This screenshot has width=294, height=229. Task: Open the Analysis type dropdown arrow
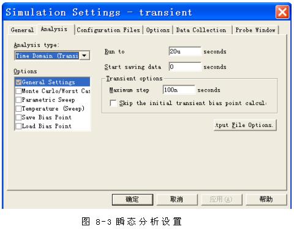[x=85, y=56]
